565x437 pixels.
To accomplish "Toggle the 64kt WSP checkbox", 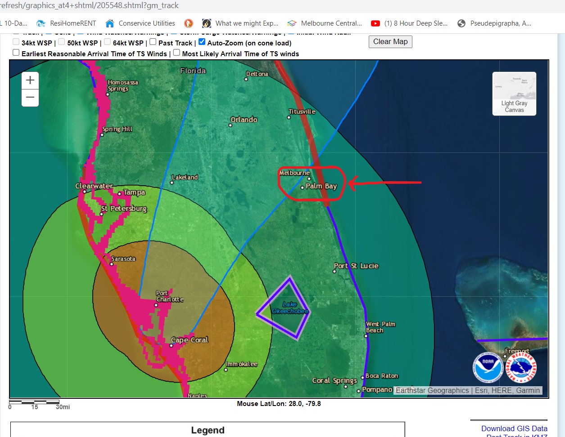I will (108, 42).
